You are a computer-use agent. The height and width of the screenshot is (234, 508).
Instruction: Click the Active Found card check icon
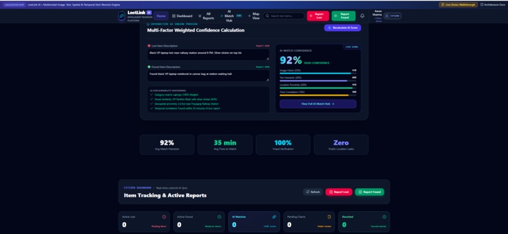click(219, 217)
